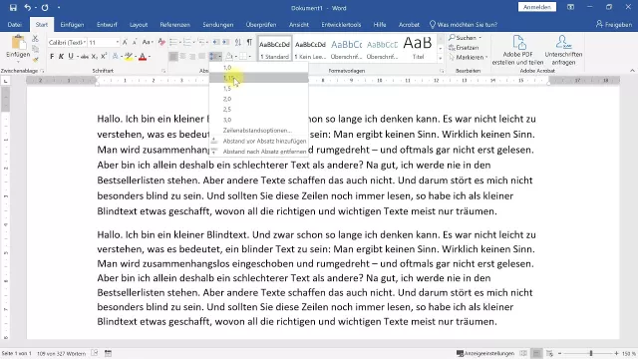Open the Referenzen ribbon tab
This screenshot has height=359, width=638.
tap(175, 24)
